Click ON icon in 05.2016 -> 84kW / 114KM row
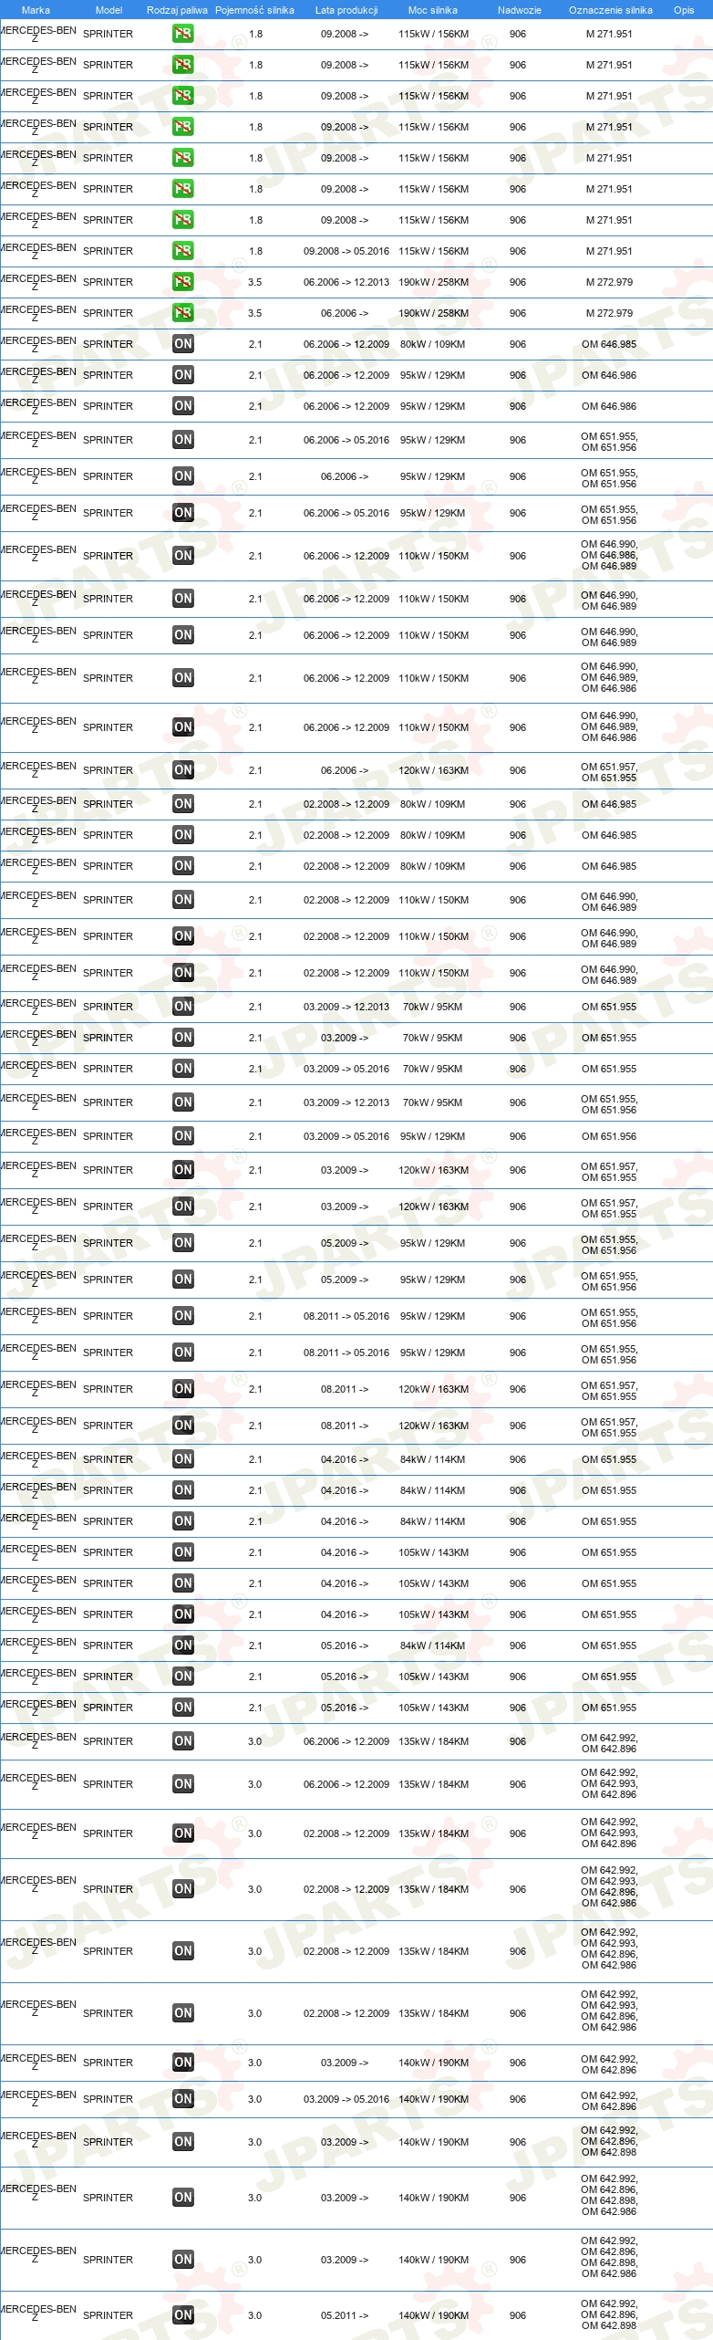The height and width of the screenshot is (2340, 713). pos(182,1645)
